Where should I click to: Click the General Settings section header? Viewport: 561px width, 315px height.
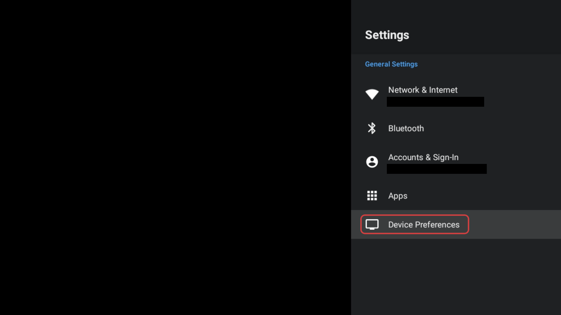(x=391, y=64)
